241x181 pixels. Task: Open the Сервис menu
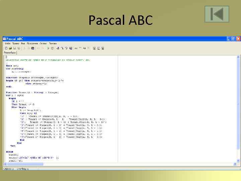pos(43,43)
